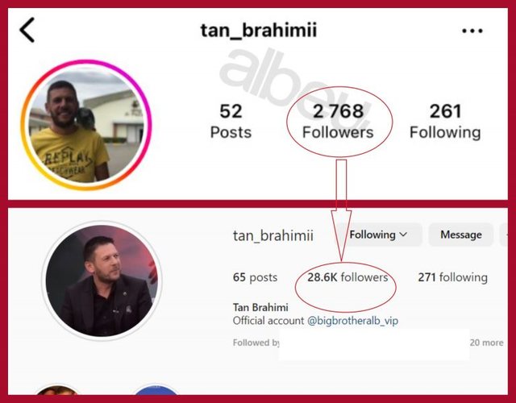Open the @bigbrotheralb_vip mention link

[x=352, y=321]
